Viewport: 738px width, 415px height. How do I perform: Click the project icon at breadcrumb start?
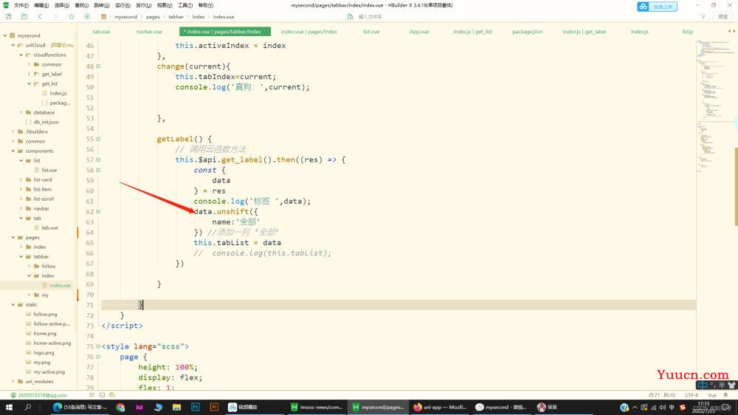[103, 16]
